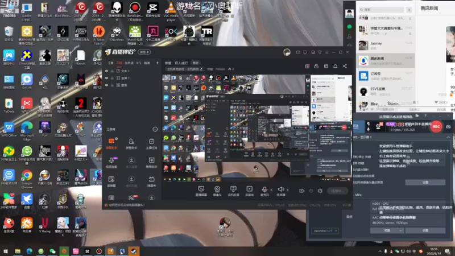The height and width of the screenshot is (256, 455).
Task: Open V Rising desktop shortcut
Action: coord(45,225)
